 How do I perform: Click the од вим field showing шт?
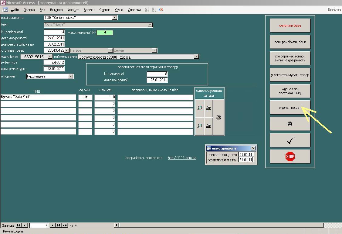[85, 97]
